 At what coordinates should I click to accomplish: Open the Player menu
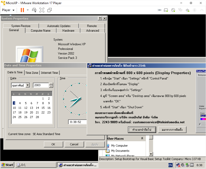8,10
